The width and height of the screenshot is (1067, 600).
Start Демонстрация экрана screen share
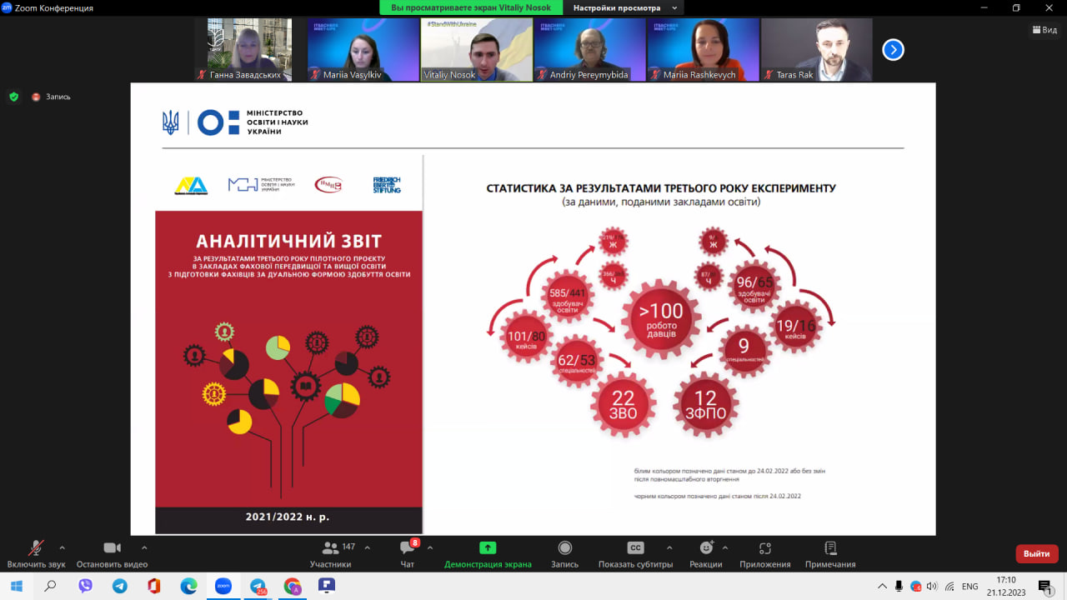[488, 554]
